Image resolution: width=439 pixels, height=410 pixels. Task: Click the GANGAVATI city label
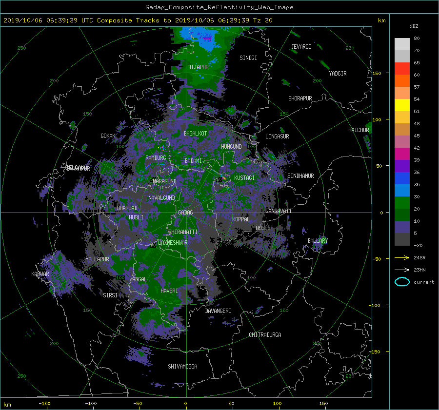tap(279, 211)
